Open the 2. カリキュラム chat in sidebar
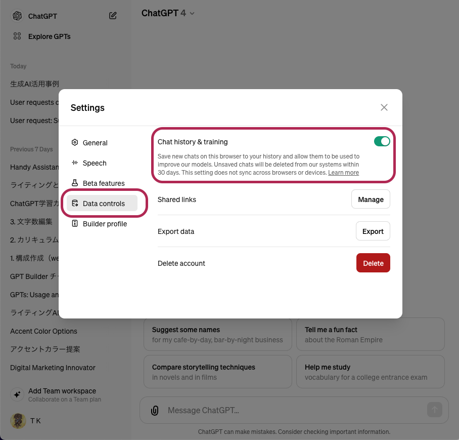Screen dimensions: 459x440 click(34, 240)
